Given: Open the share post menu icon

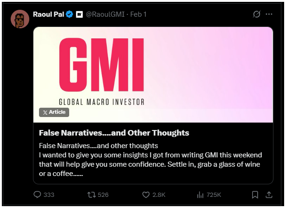Looking at the screenshot, I should [x=269, y=195].
